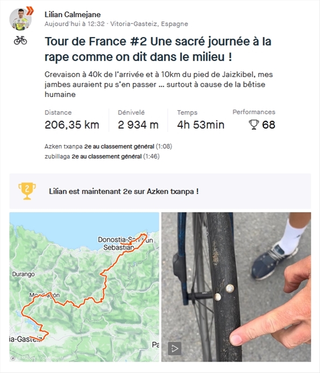Click the gold second-place trophy icon
The height and width of the screenshot is (373, 320).
pyautogui.click(x=27, y=191)
